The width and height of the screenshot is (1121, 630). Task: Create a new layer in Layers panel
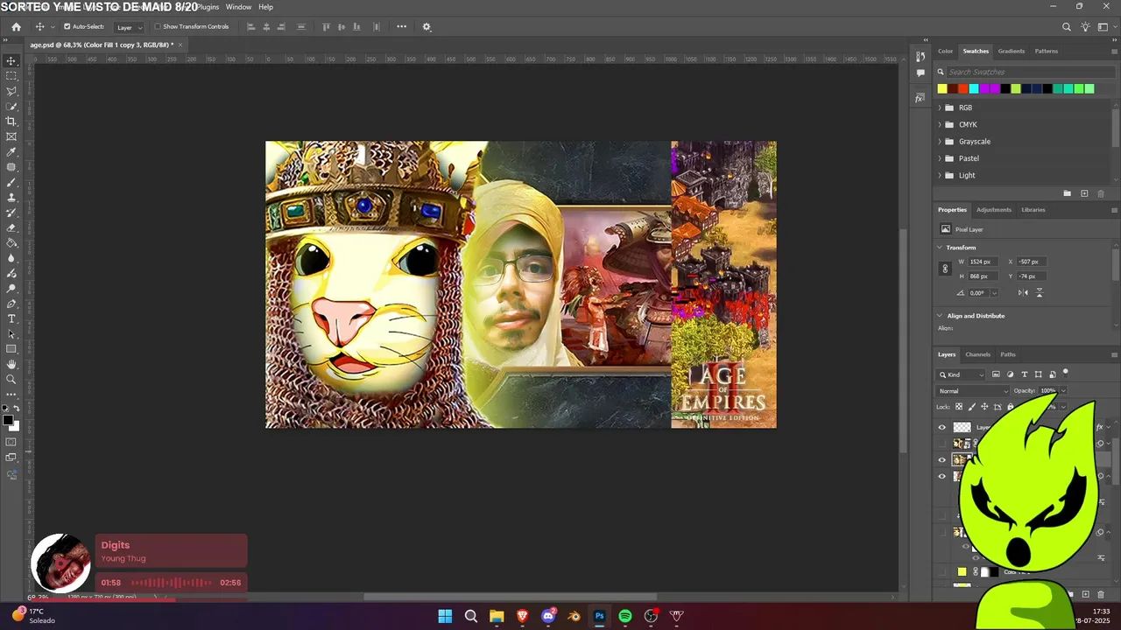click(x=1086, y=594)
